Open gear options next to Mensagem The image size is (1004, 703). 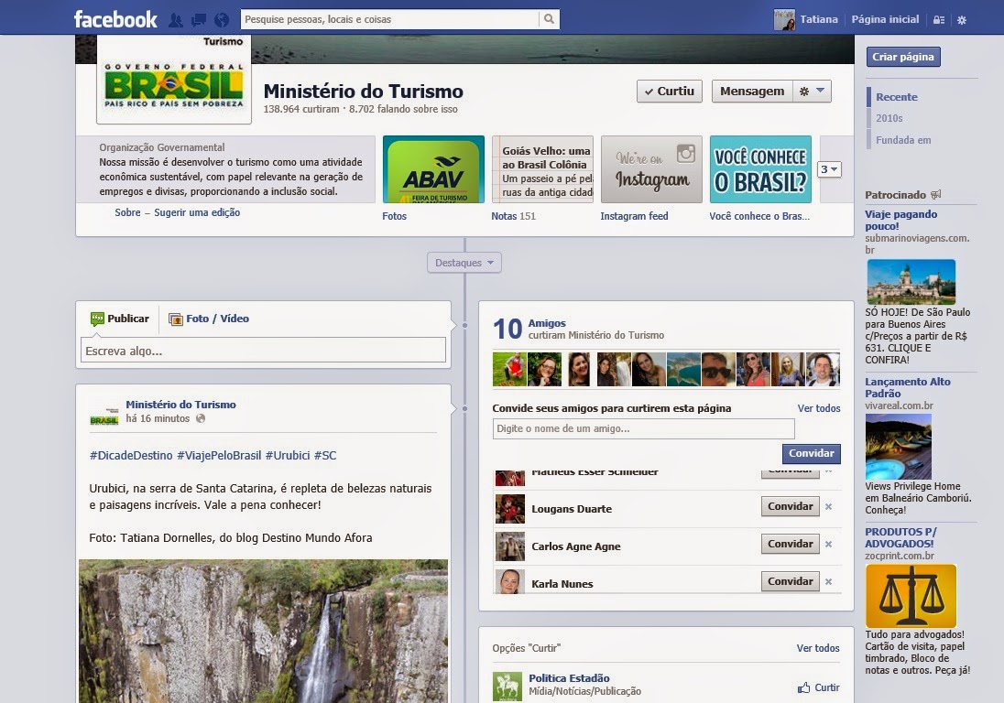click(812, 92)
